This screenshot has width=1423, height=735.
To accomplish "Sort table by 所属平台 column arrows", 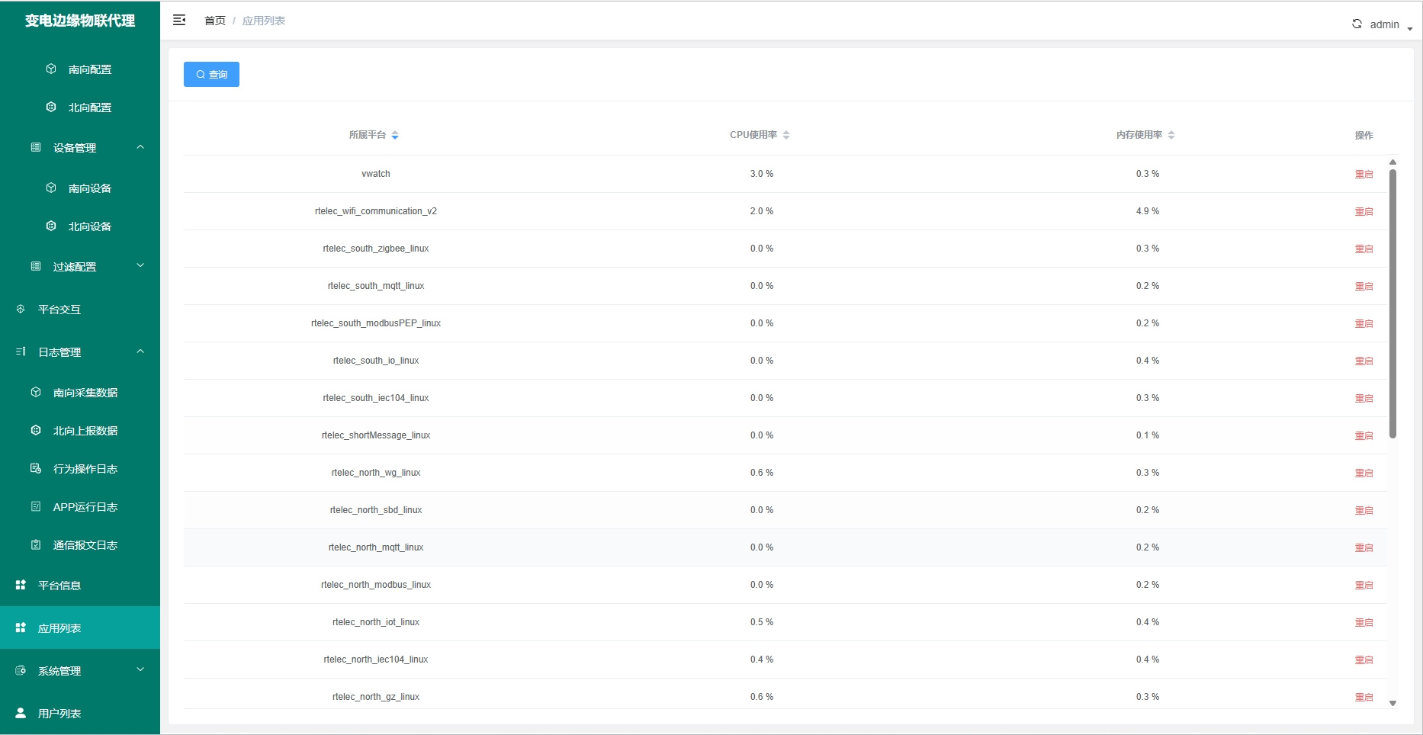I will pyautogui.click(x=395, y=136).
